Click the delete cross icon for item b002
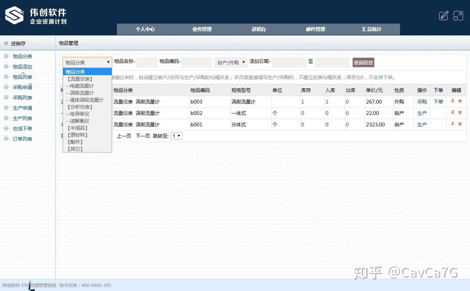The image size is (470, 291). pyautogui.click(x=459, y=113)
